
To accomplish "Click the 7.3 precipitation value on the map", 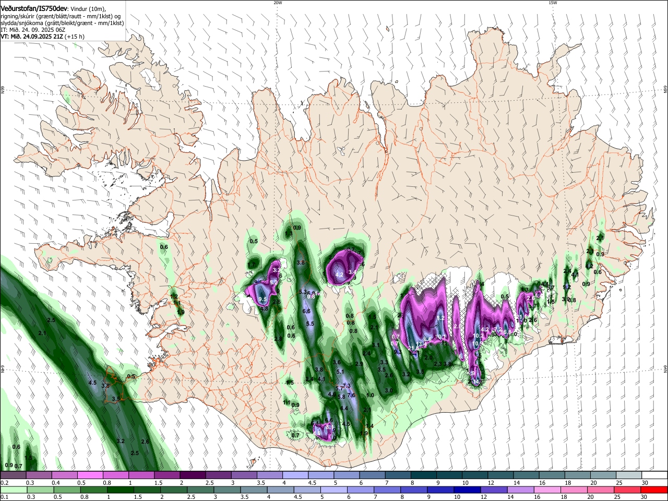I will coord(346,386).
